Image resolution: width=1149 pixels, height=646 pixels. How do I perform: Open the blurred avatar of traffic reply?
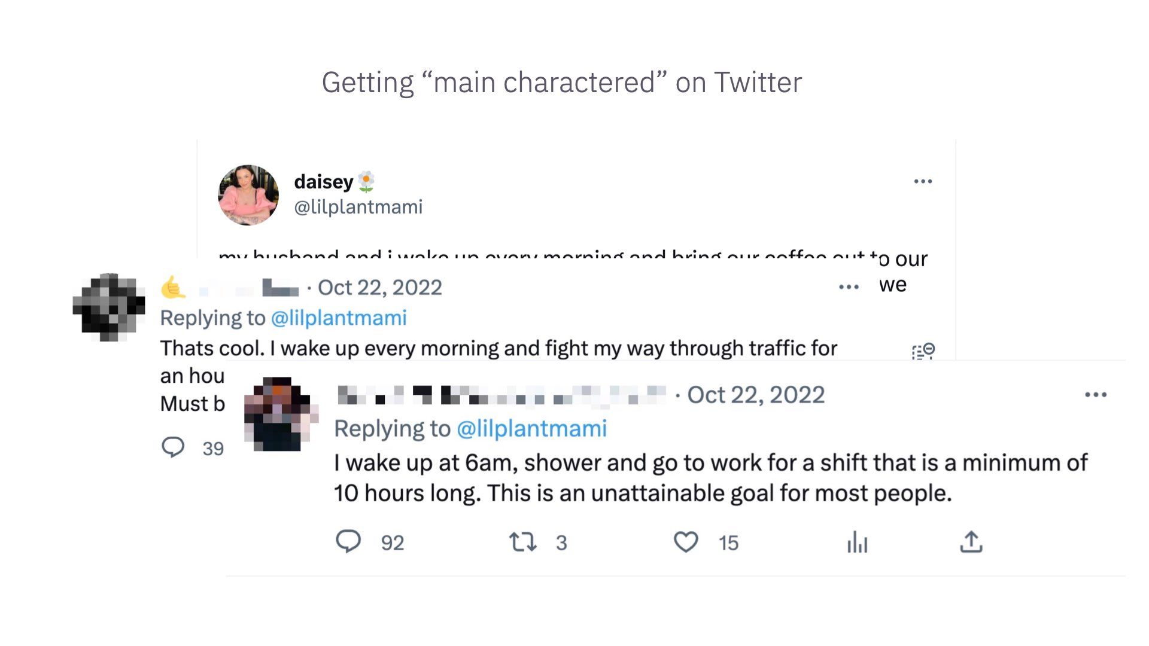(109, 307)
